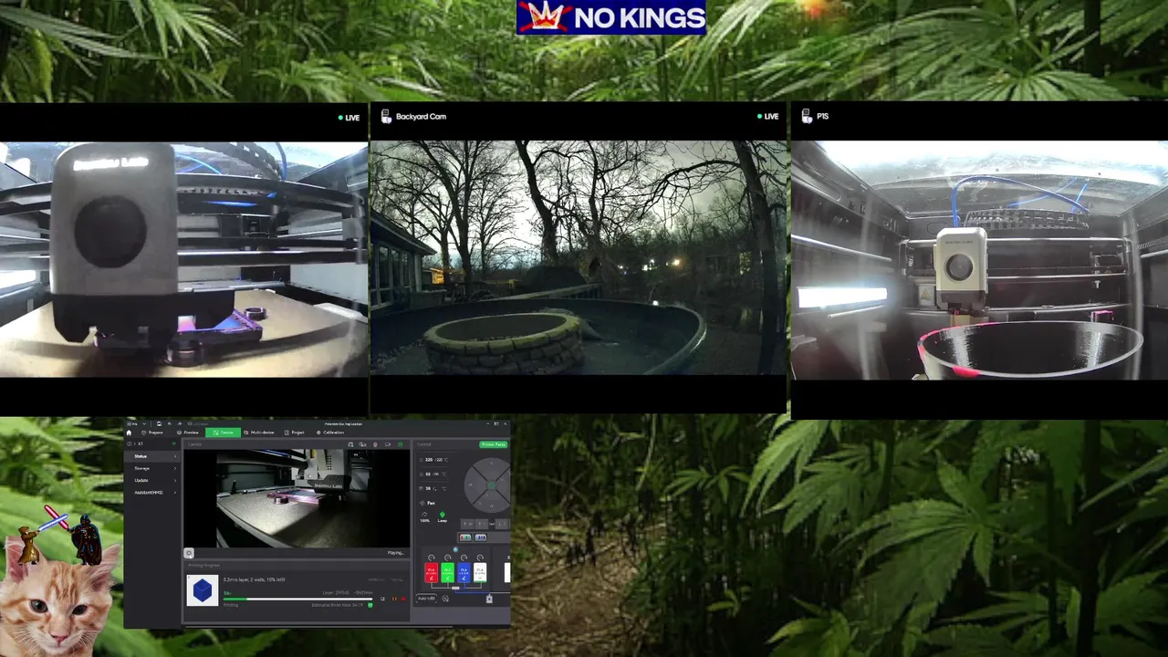The width and height of the screenshot is (1168, 657).
Task: Open the Project tab
Action: tap(294, 433)
